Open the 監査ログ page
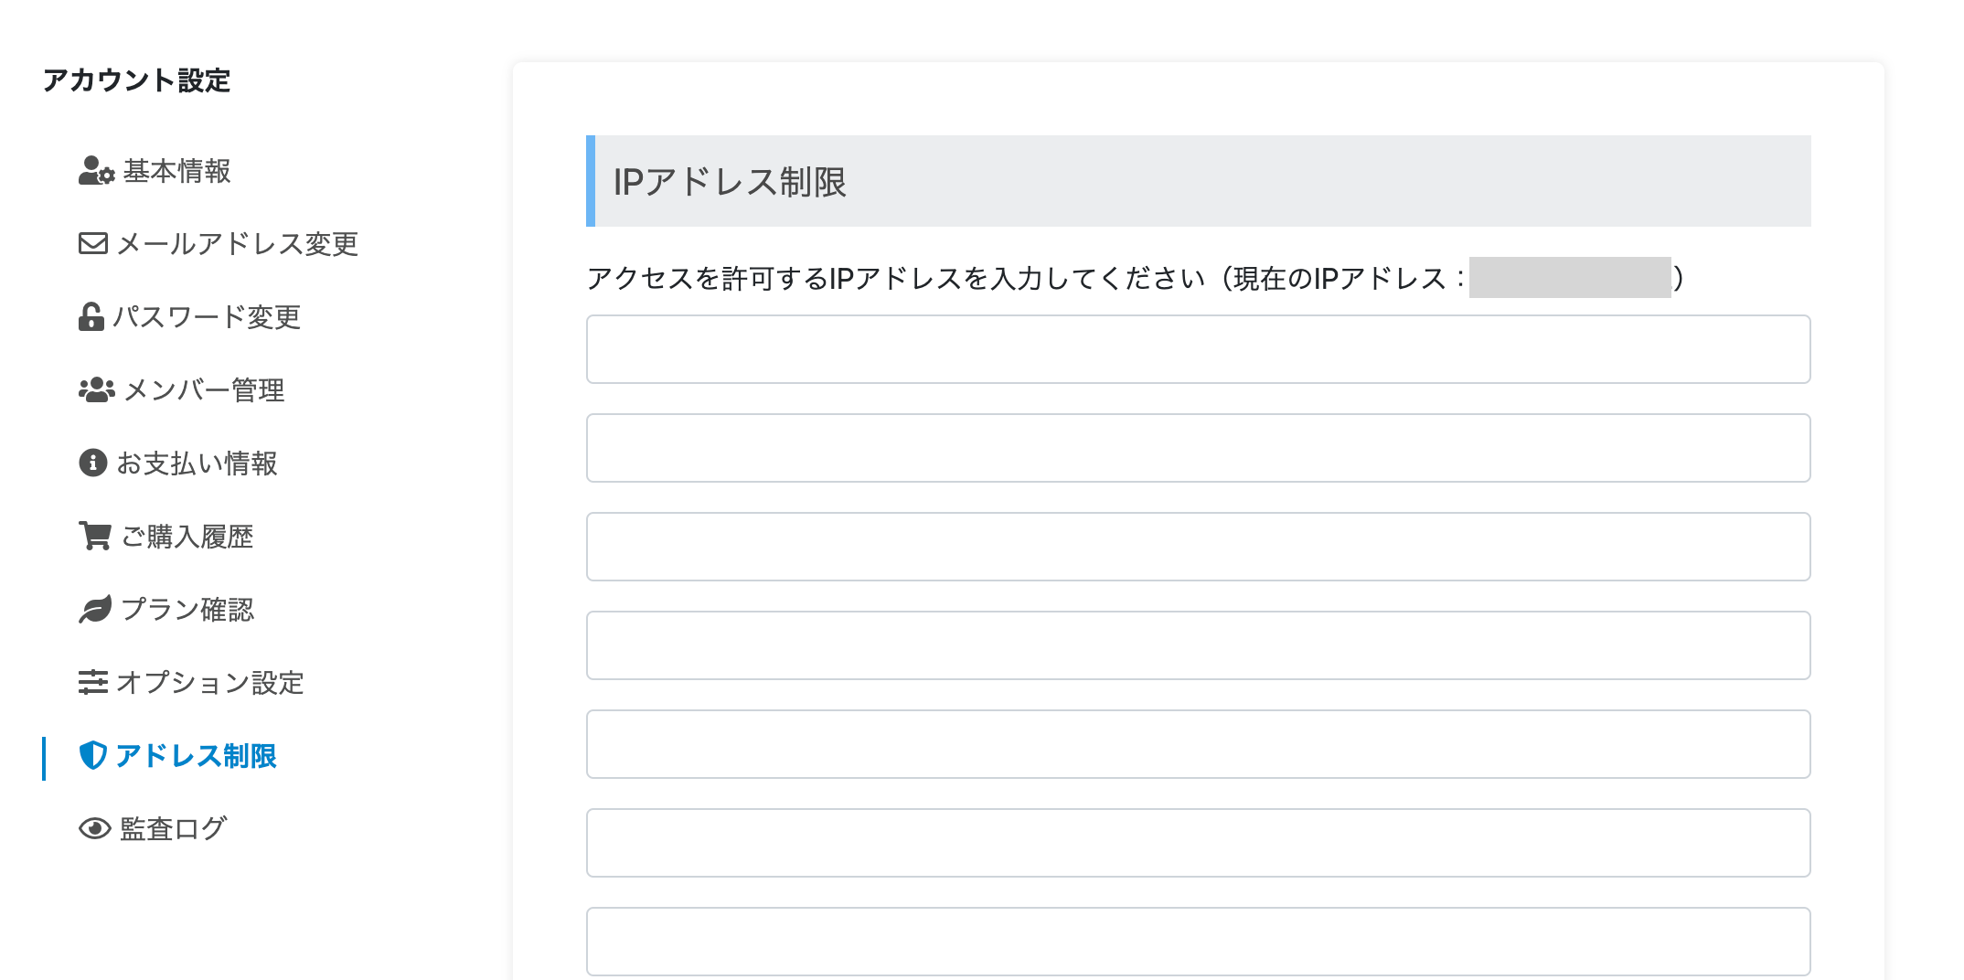 pyautogui.click(x=173, y=829)
